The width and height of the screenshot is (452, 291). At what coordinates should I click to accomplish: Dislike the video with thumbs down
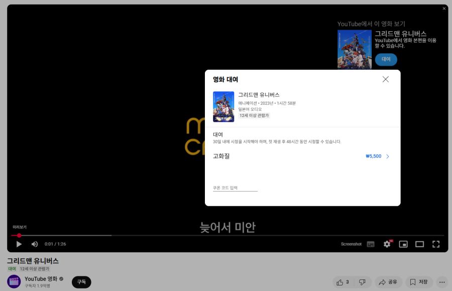tap(363, 282)
